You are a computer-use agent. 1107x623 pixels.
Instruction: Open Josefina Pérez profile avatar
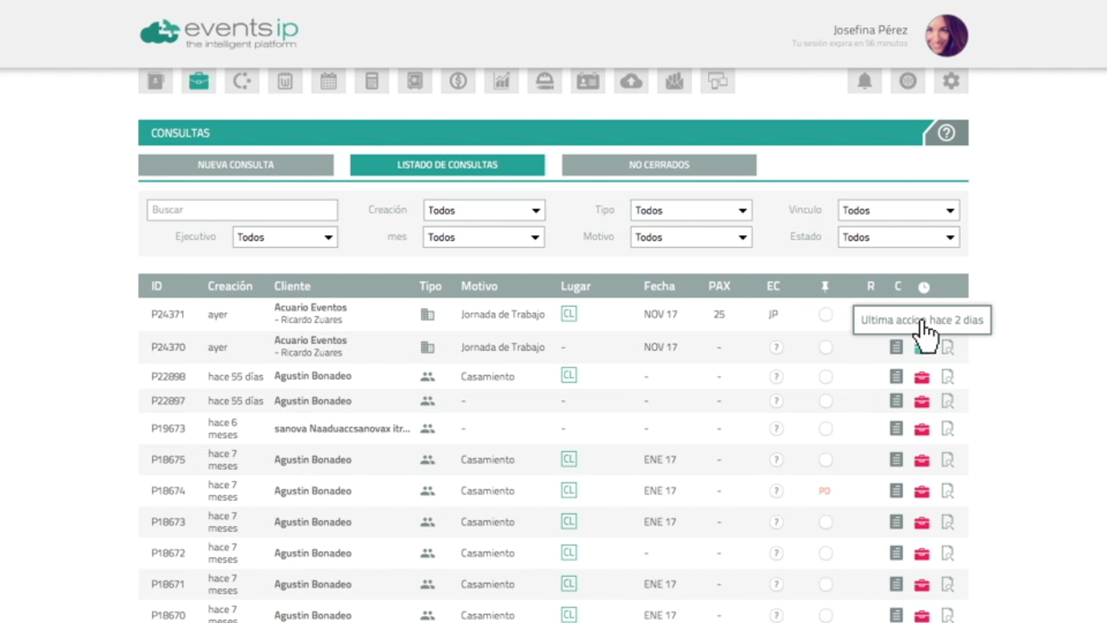click(946, 36)
